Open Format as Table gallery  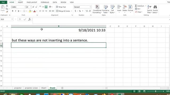106,9
